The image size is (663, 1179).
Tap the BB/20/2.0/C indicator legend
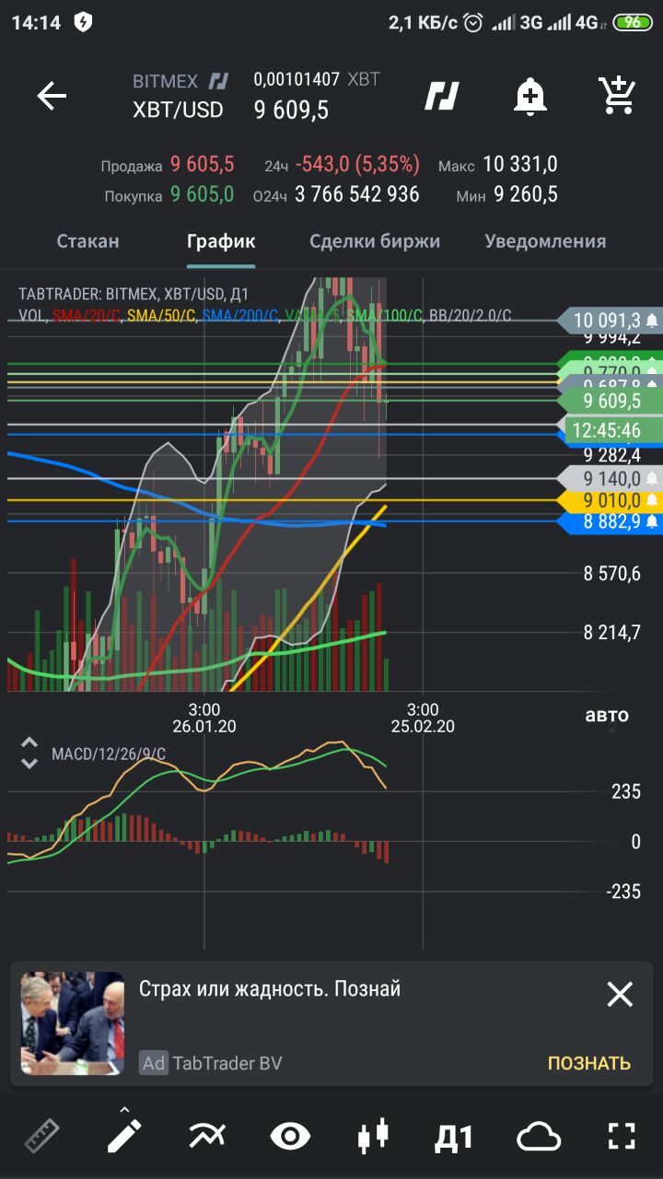click(471, 316)
